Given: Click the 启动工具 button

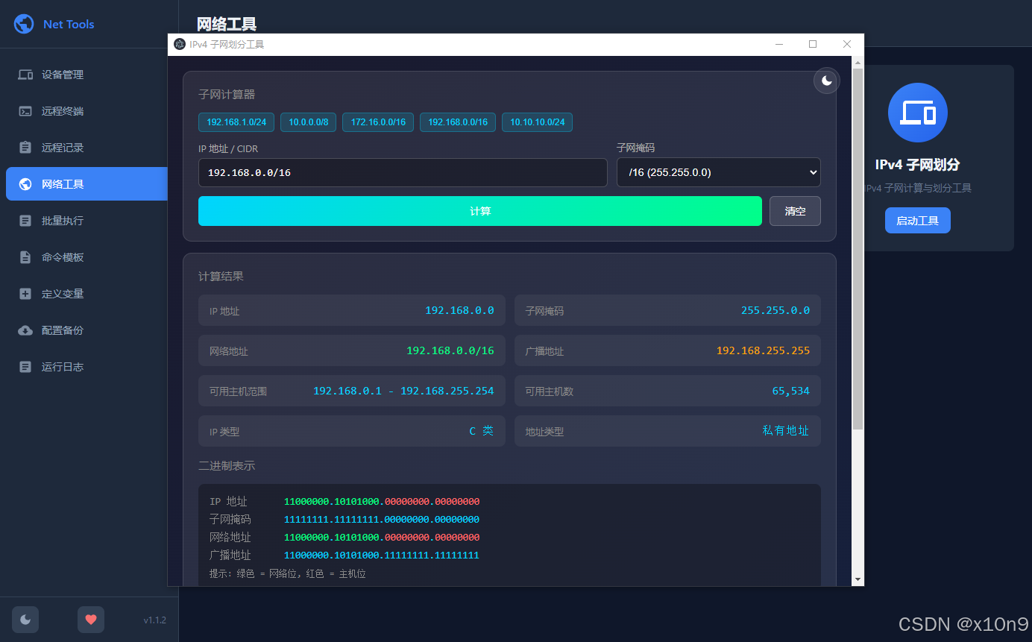Looking at the screenshot, I should pyautogui.click(x=918, y=221).
